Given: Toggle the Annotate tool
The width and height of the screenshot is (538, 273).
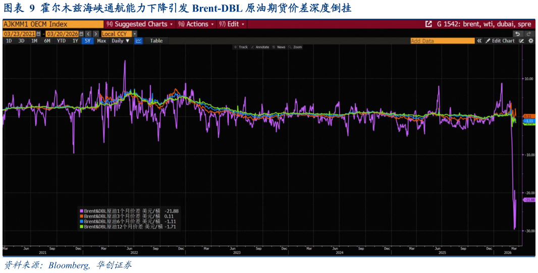Looking at the screenshot, I should [x=260, y=47].
